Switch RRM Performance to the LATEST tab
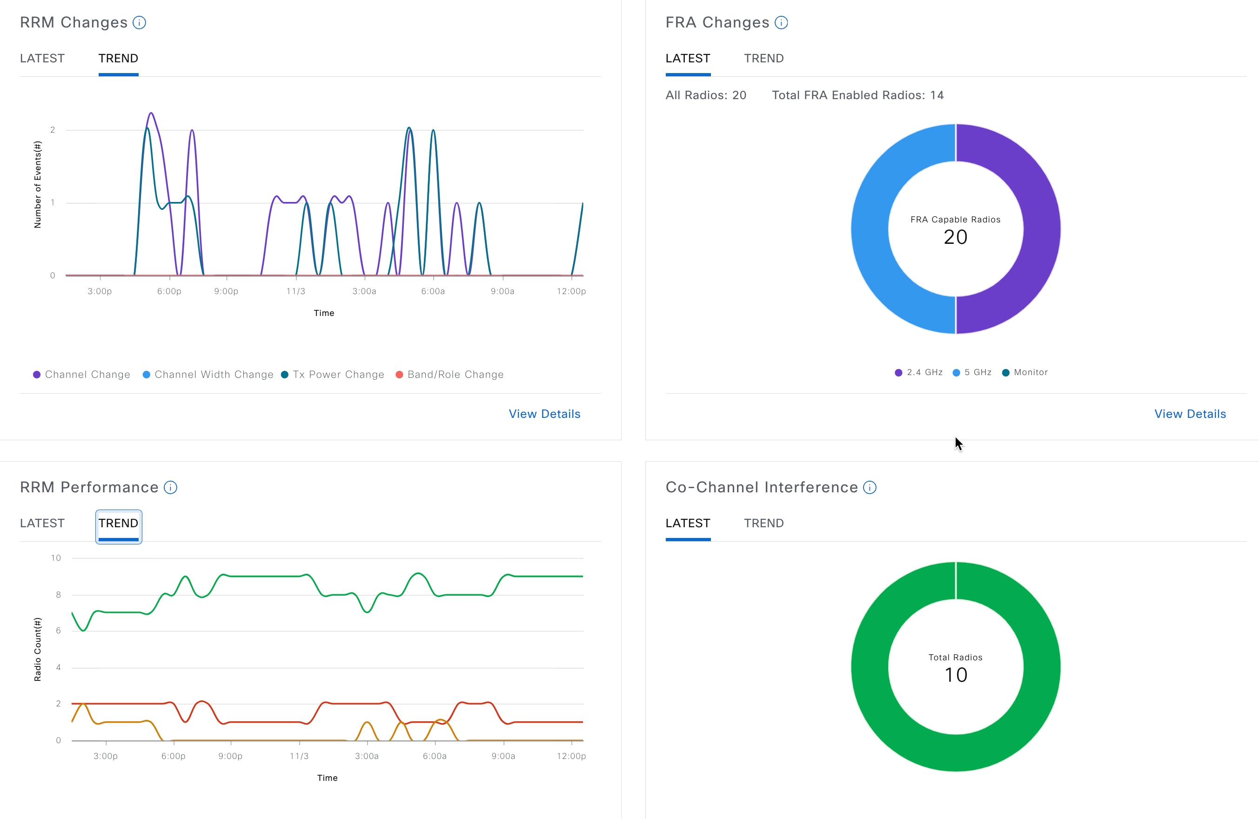1259x819 pixels. tap(42, 523)
